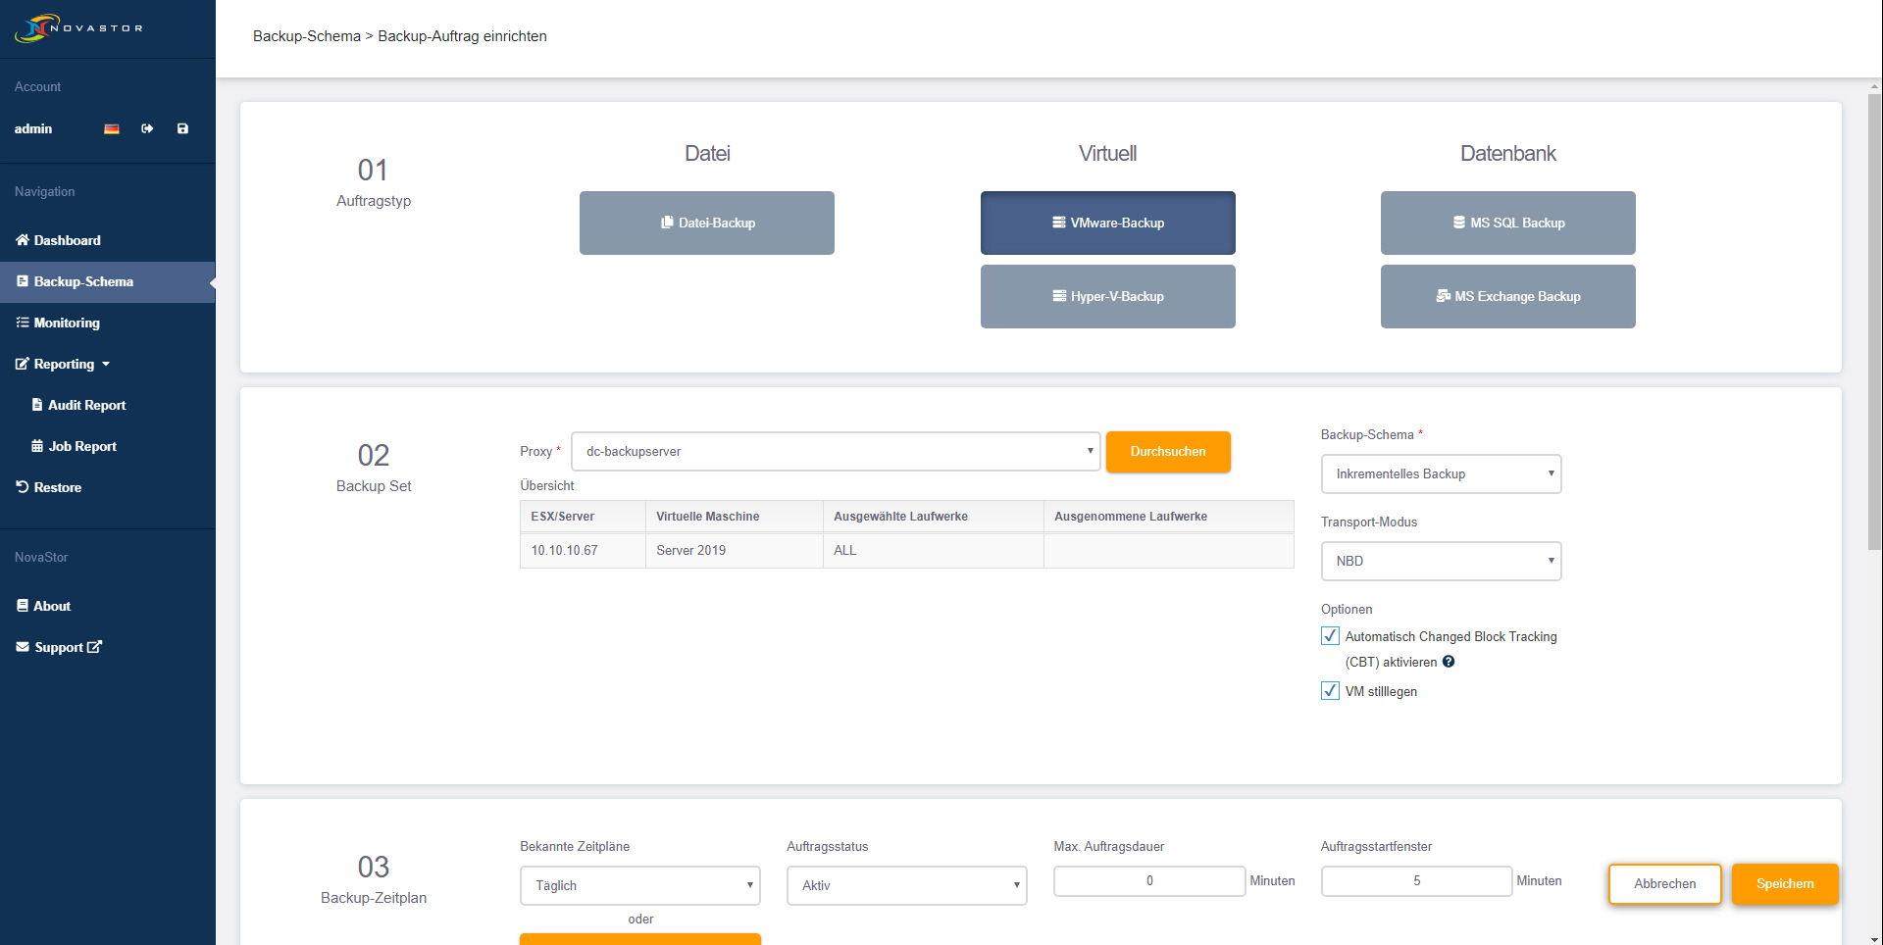Click the German flag language icon
1883x945 pixels.
coord(112,129)
